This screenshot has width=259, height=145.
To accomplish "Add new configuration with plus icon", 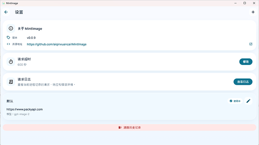I will (253, 12).
